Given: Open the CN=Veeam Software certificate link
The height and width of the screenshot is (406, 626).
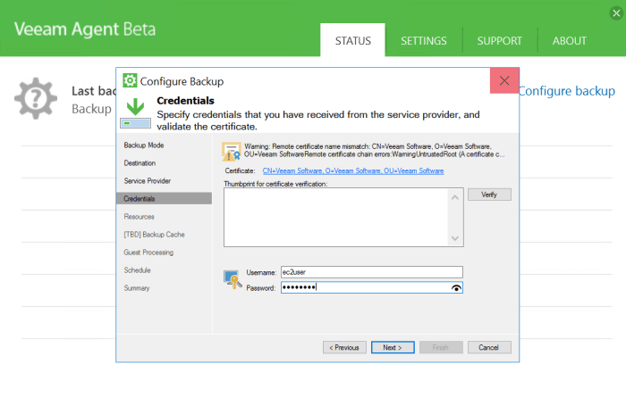Looking at the screenshot, I should point(353,171).
